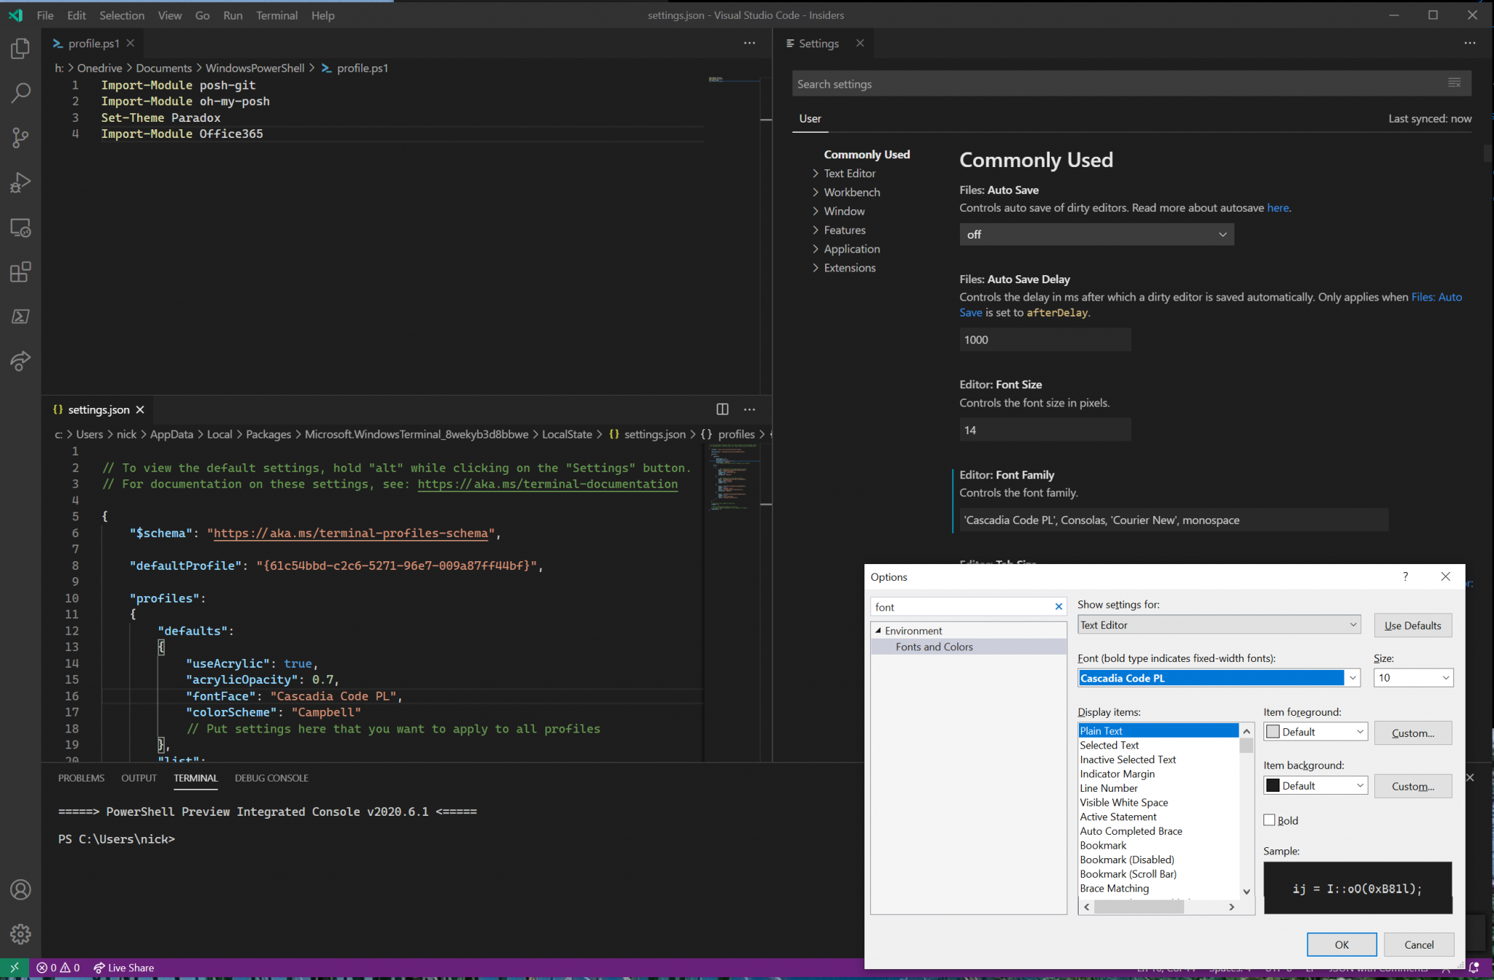Click the Use Defaults button
The height and width of the screenshot is (980, 1494).
click(x=1412, y=625)
